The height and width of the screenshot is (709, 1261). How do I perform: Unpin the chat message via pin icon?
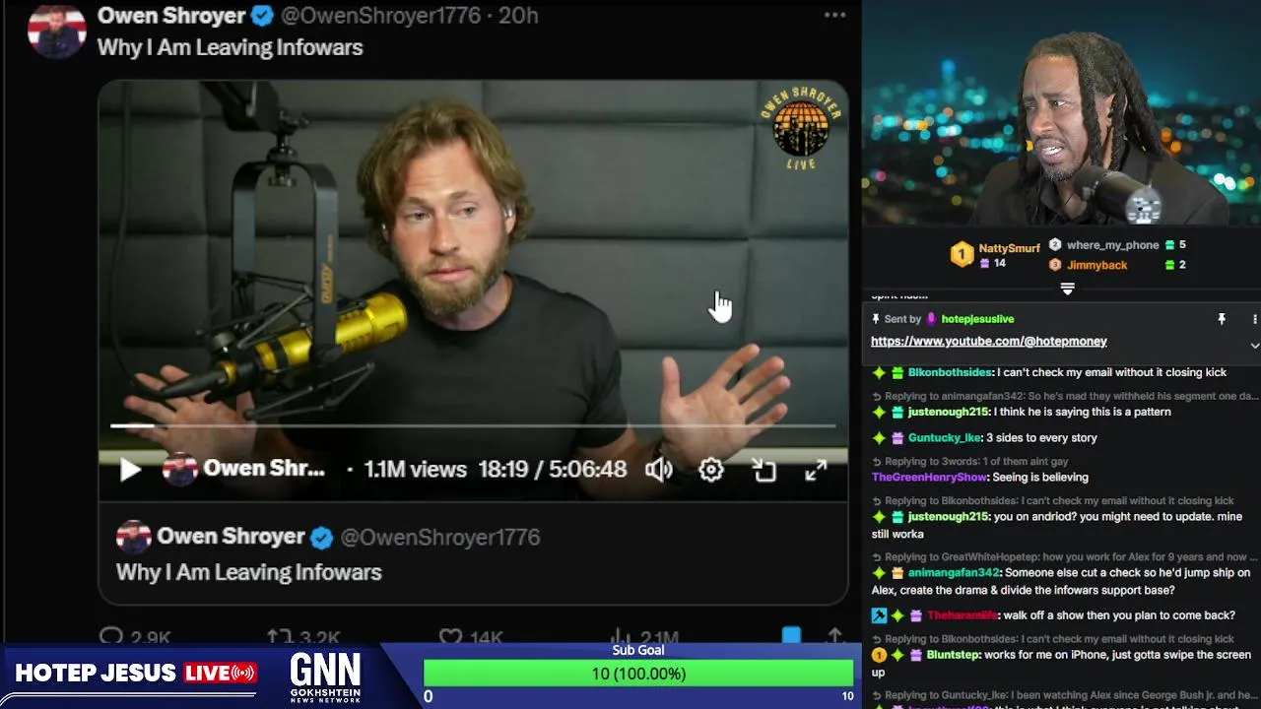click(x=1222, y=319)
